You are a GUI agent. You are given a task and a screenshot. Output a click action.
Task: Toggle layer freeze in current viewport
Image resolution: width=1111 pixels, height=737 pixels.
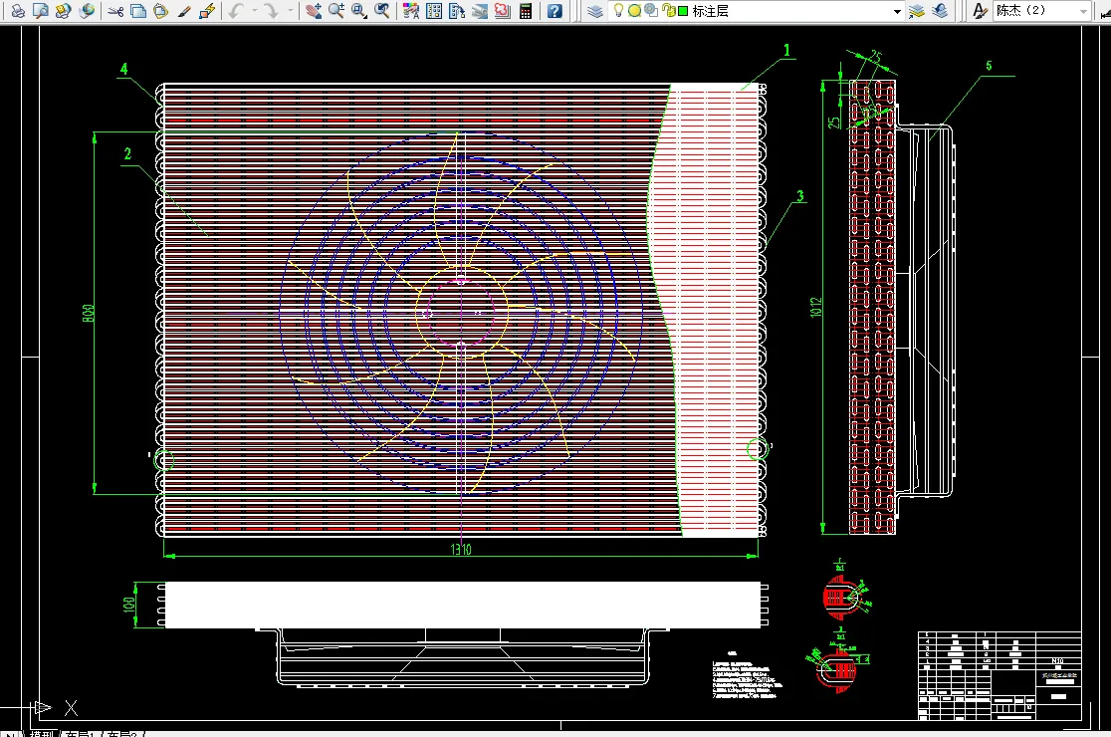[650, 11]
